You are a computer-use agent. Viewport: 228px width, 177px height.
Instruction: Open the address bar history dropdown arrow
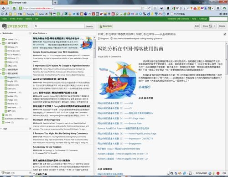tap(146, 8)
